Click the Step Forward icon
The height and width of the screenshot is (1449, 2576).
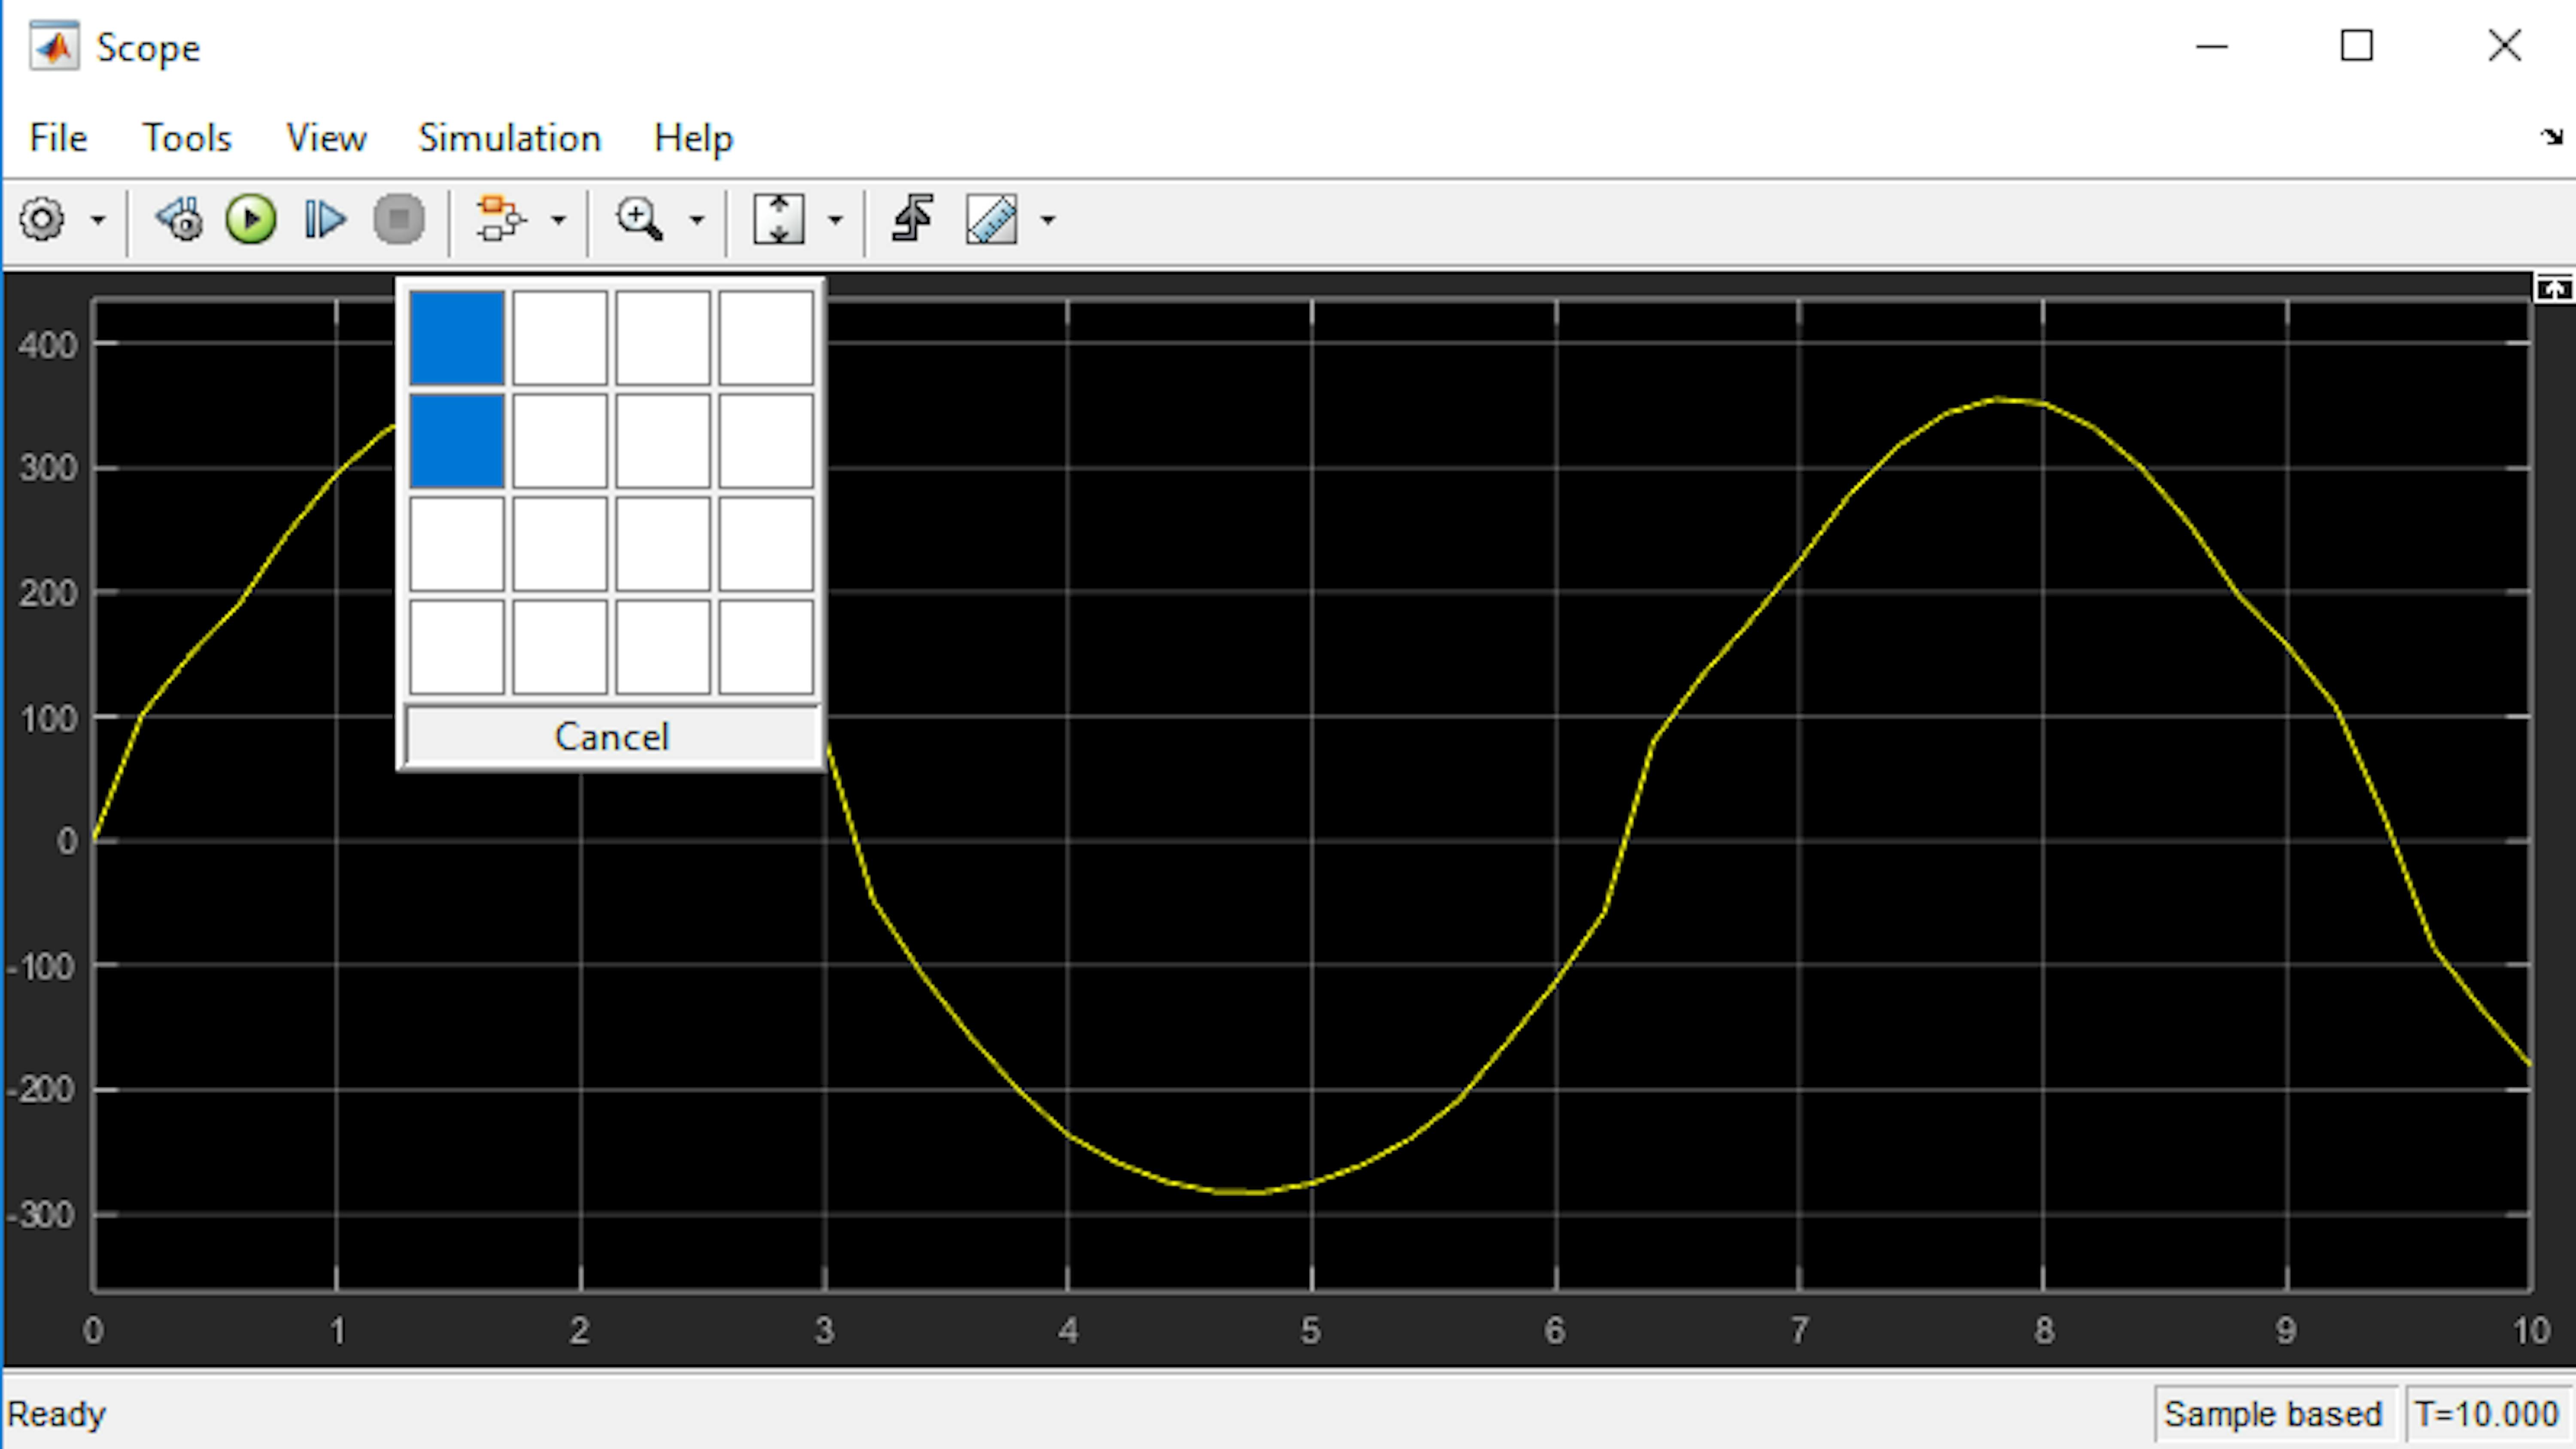(x=325, y=219)
